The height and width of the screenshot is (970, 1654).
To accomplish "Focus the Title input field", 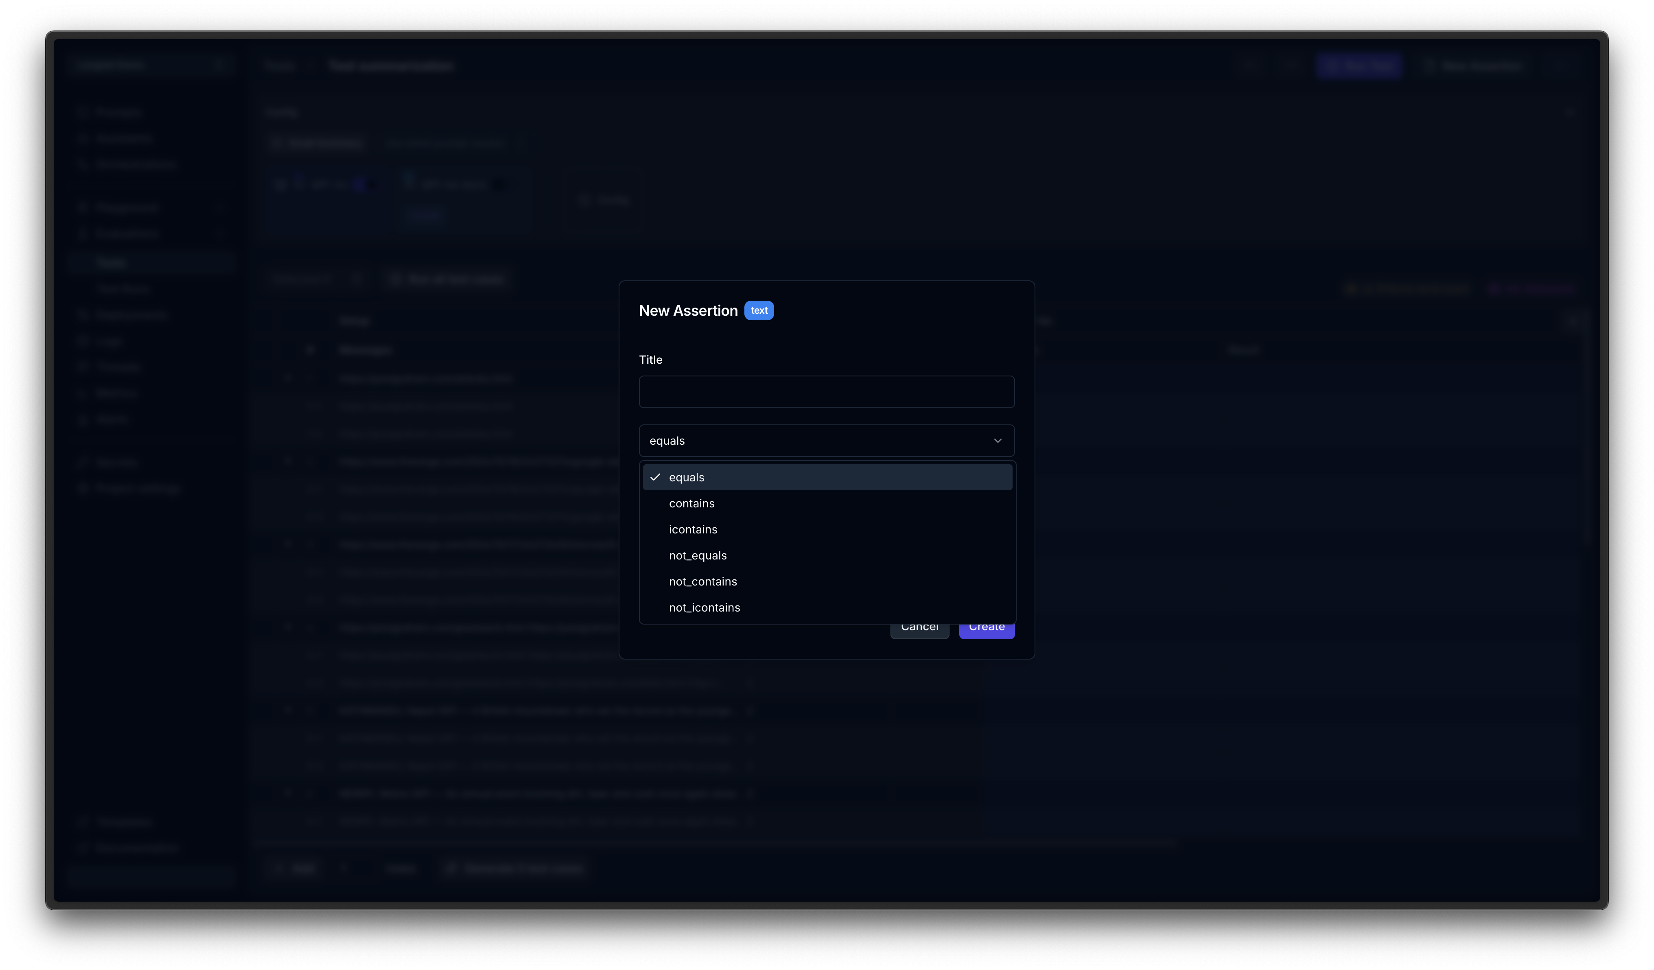I will [826, 392].
